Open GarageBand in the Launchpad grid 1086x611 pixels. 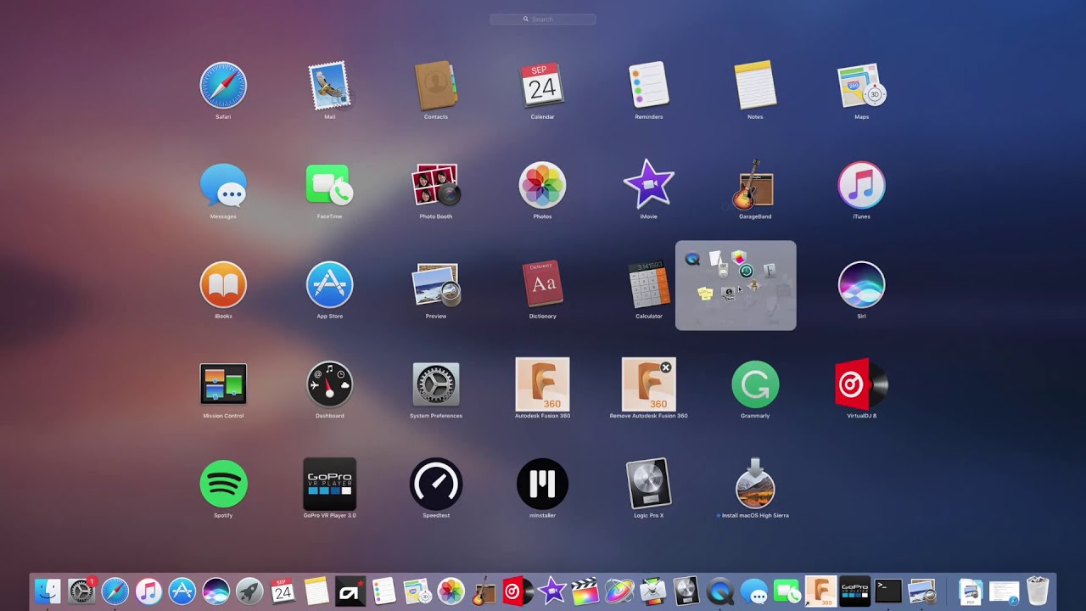753,184
